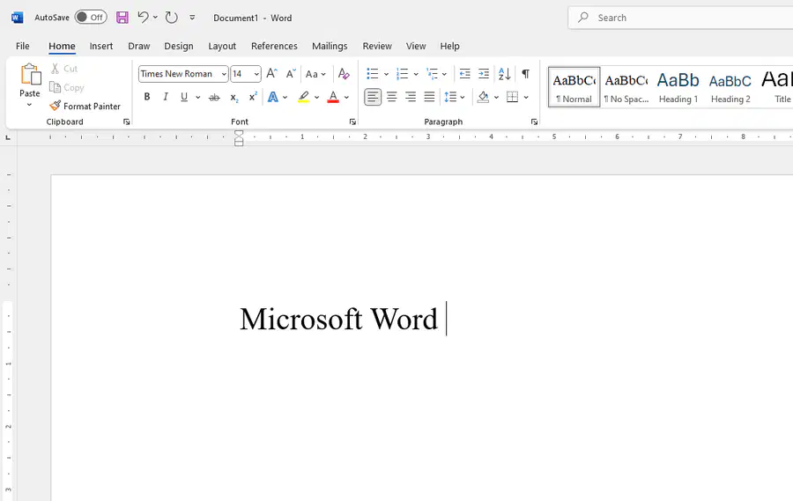Click the Search box
This screenshot has height=501, width=793.
680,18
